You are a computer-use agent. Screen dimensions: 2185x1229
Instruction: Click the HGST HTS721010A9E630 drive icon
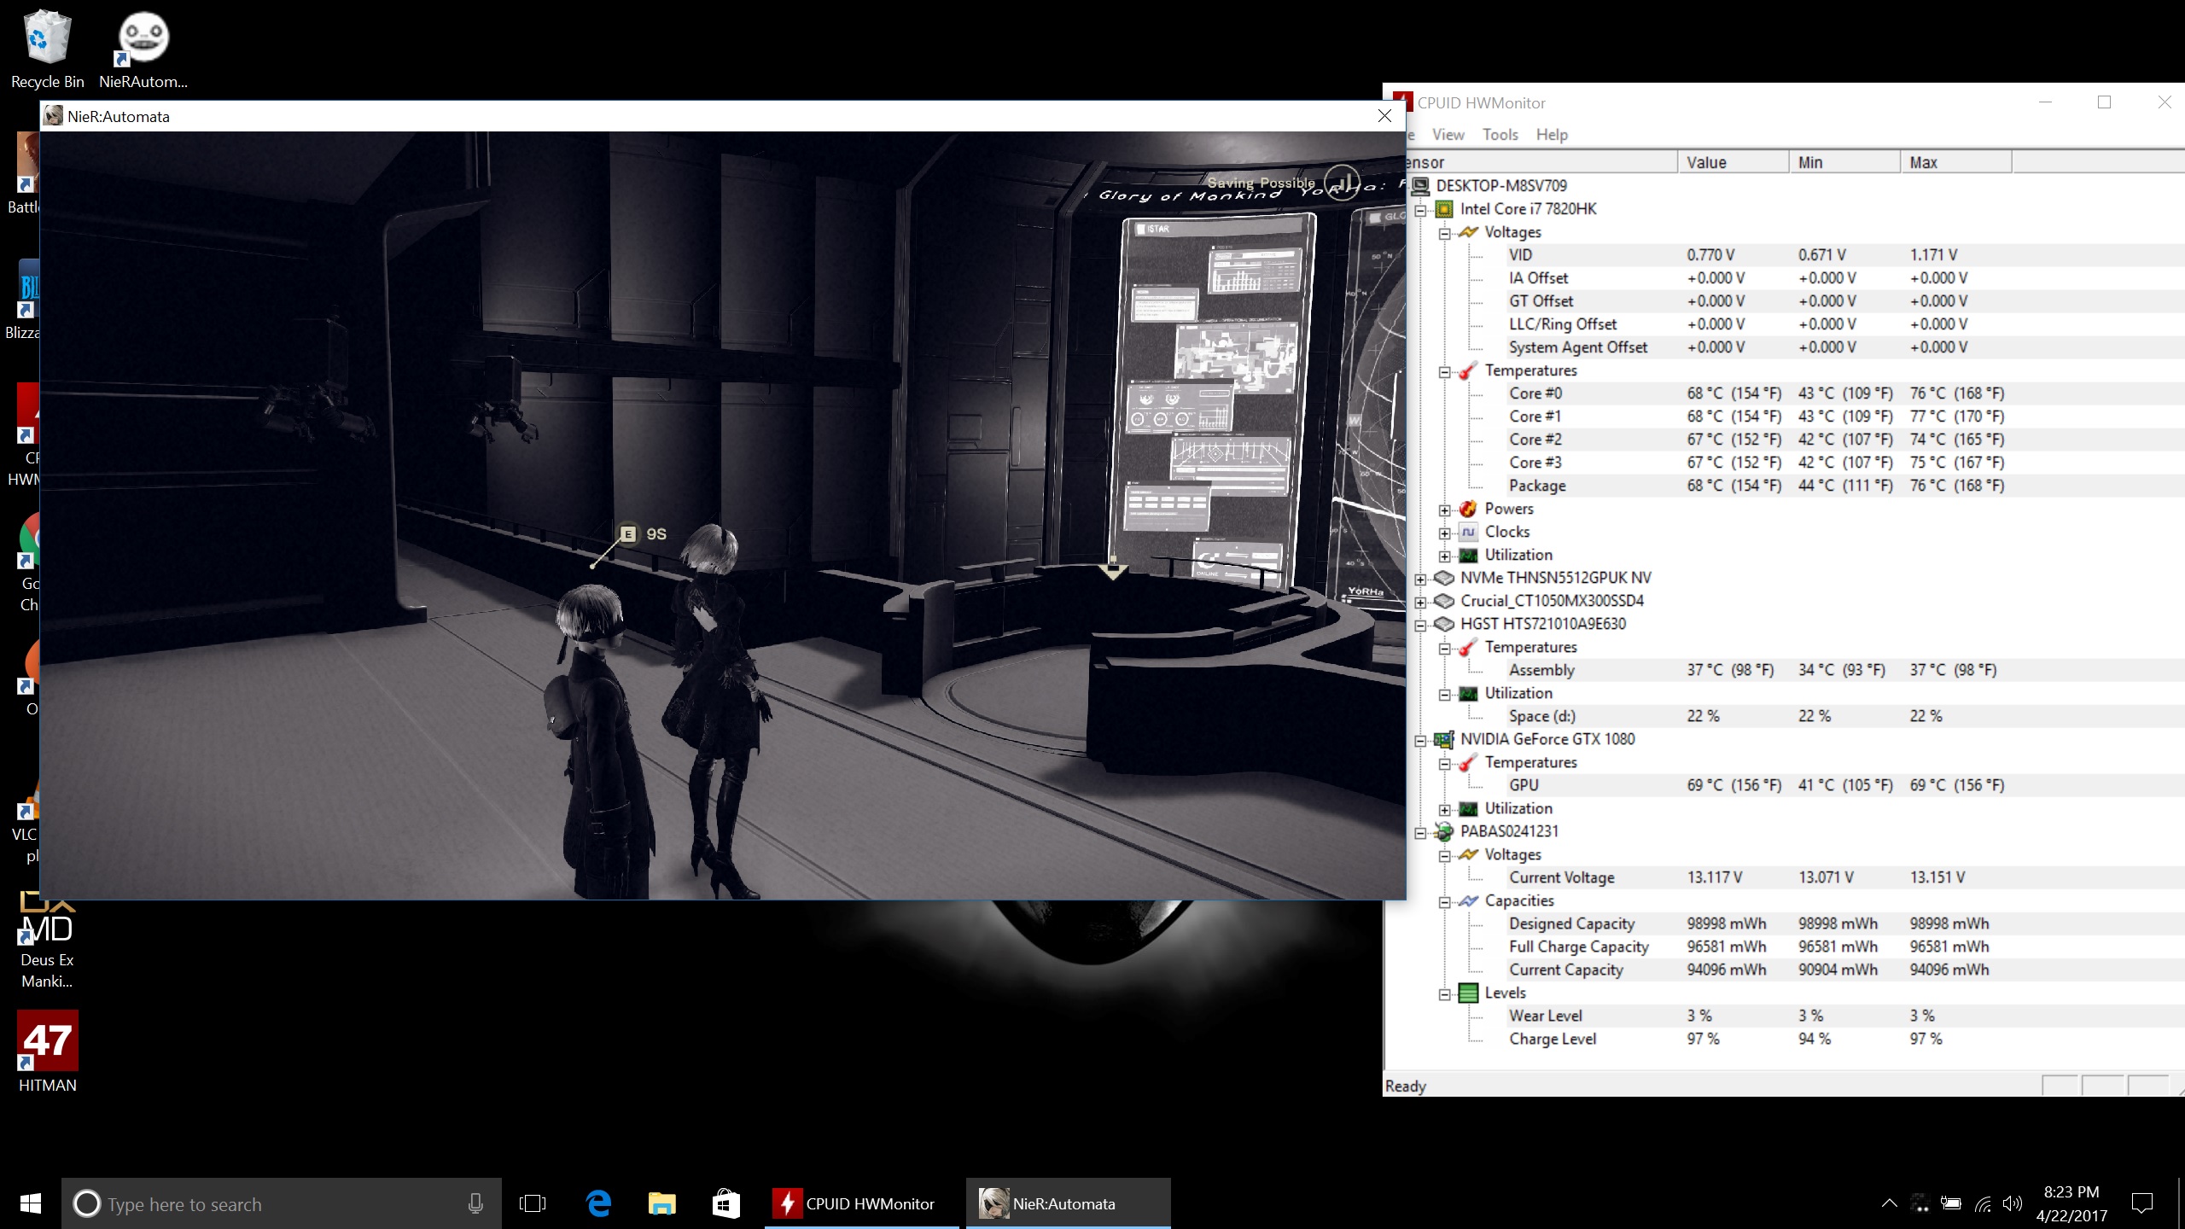coord(1444,624)
